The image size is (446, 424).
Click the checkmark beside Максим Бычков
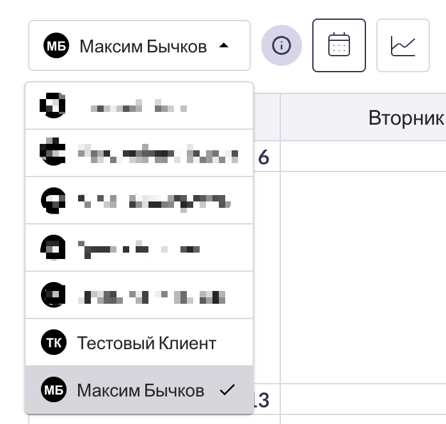click(227, 389)
